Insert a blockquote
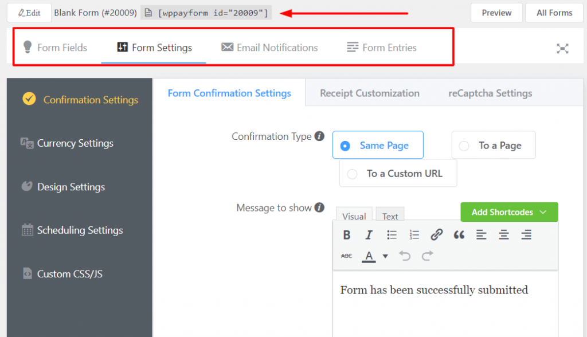This screenshot has width=587, height=337. [x=459, y=234]
